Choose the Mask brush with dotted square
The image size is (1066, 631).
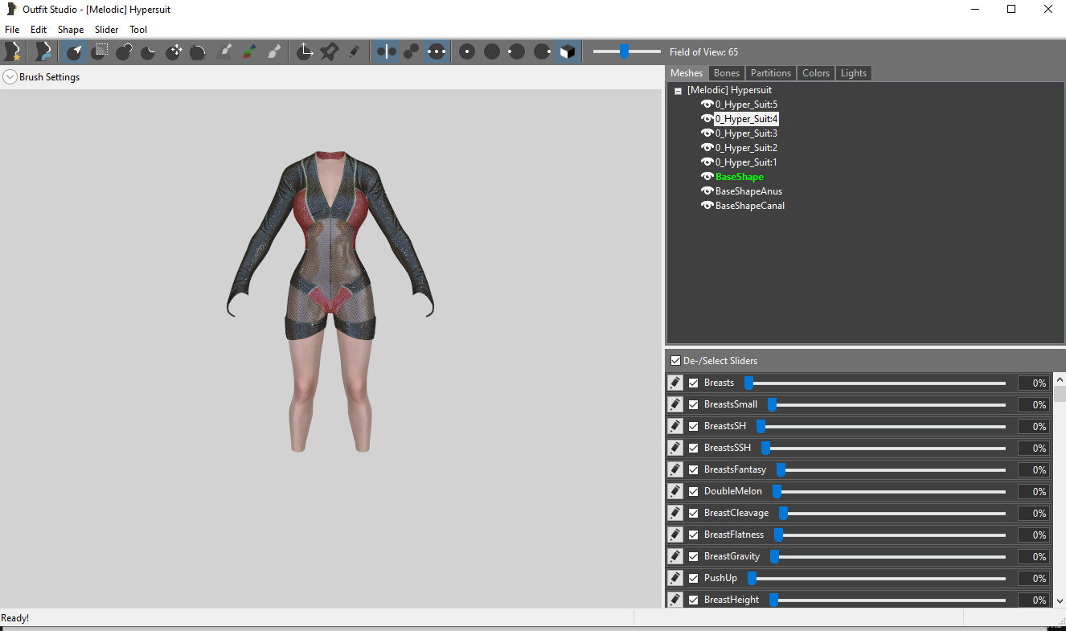point(100,52)
